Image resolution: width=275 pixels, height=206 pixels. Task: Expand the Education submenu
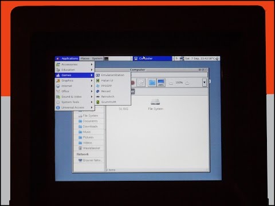pos(74,70)
